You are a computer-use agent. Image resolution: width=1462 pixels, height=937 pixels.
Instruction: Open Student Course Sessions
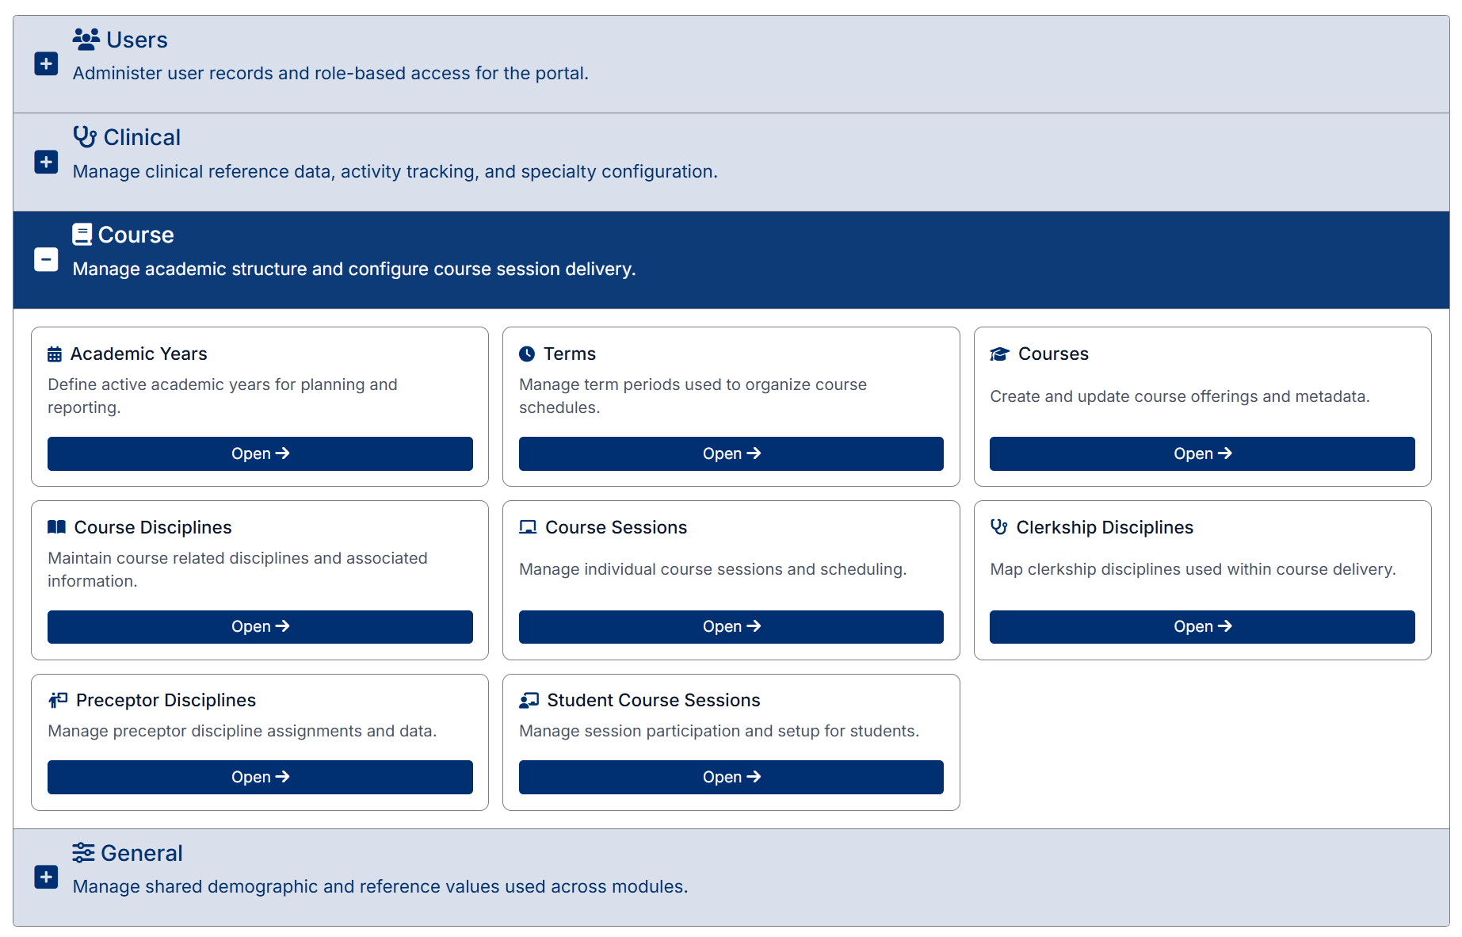point(731,777)
